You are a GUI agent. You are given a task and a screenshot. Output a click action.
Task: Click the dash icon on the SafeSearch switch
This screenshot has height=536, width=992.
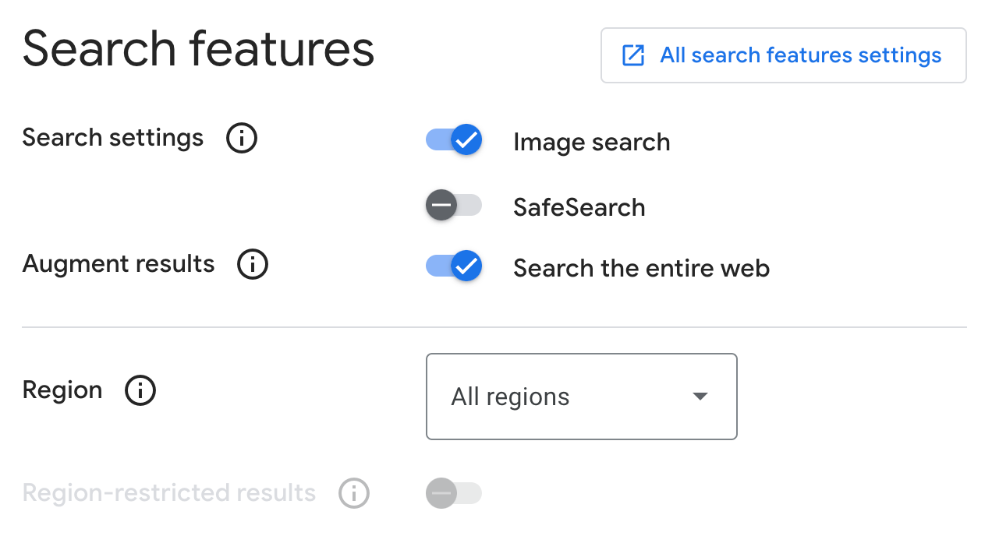pos(441,205)
